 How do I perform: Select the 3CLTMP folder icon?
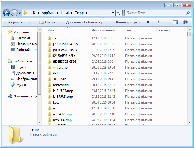pyautogui.click(x=49, y=79)
